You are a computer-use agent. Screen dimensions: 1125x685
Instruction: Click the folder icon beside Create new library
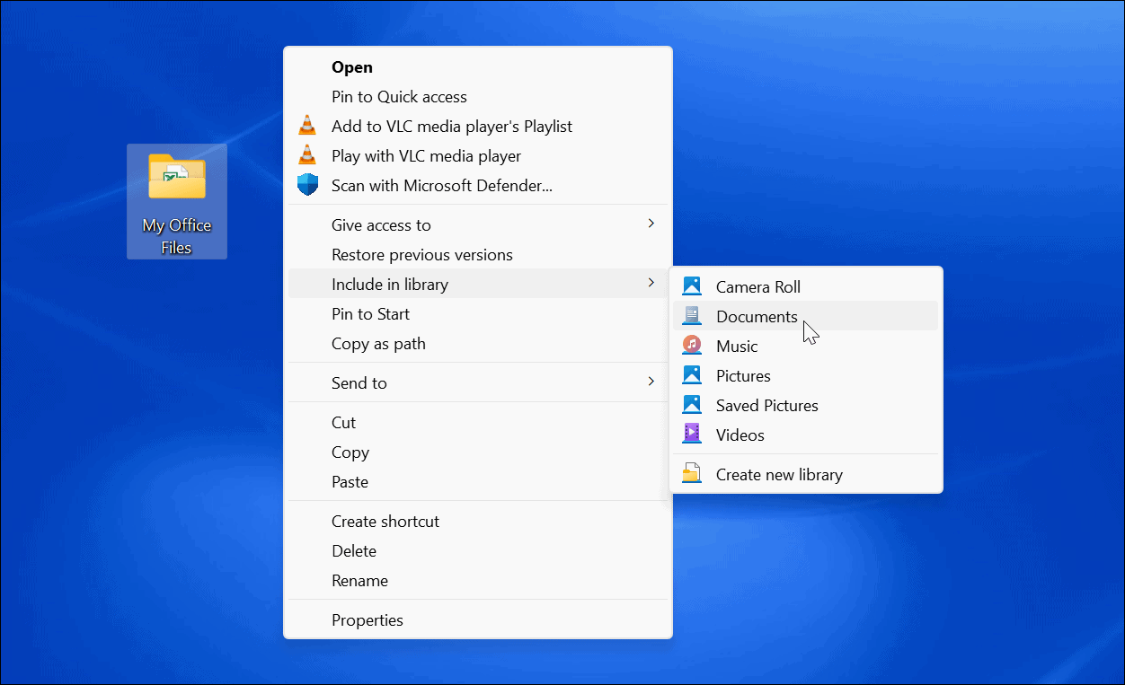691,472
